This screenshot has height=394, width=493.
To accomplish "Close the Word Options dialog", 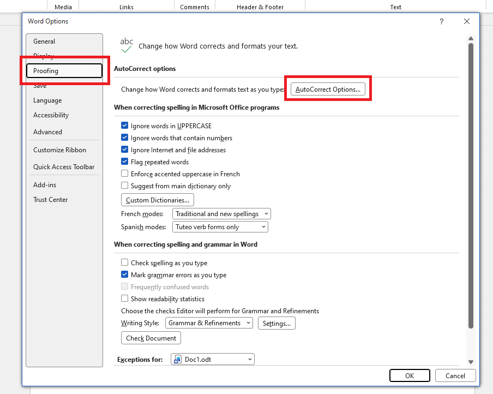I will [467, 21].
